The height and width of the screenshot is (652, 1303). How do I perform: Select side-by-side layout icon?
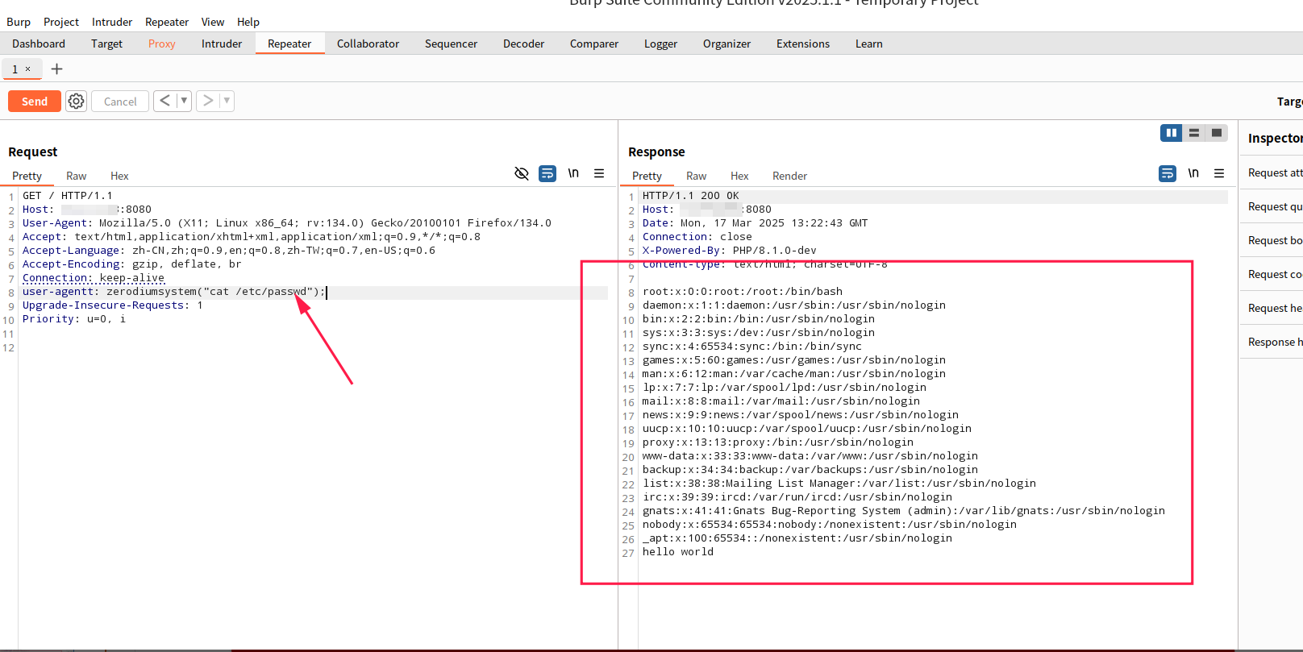point(1172,133)
